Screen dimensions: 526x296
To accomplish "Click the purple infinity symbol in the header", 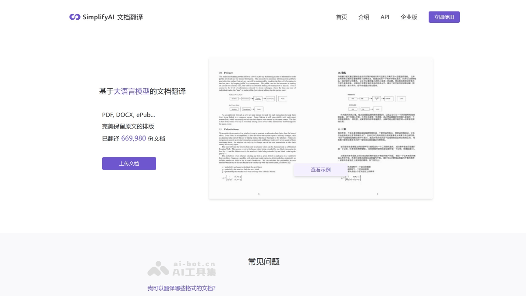I will coord(75,17).
